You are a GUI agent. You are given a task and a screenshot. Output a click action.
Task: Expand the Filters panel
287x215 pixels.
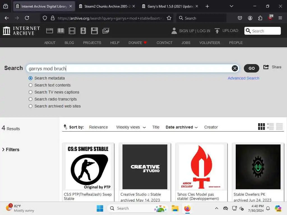(x=11, y=149)
